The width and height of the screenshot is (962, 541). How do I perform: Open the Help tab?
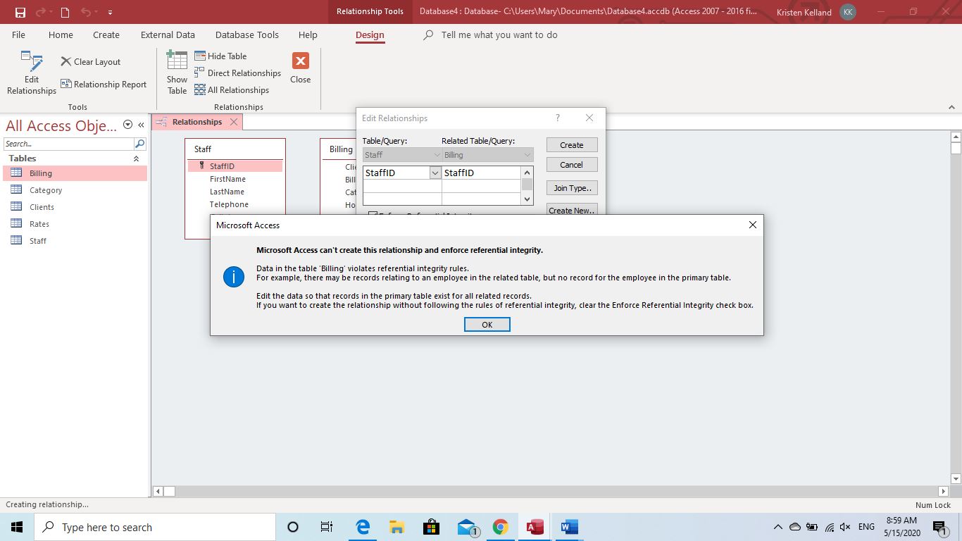[x=308, y=35]
